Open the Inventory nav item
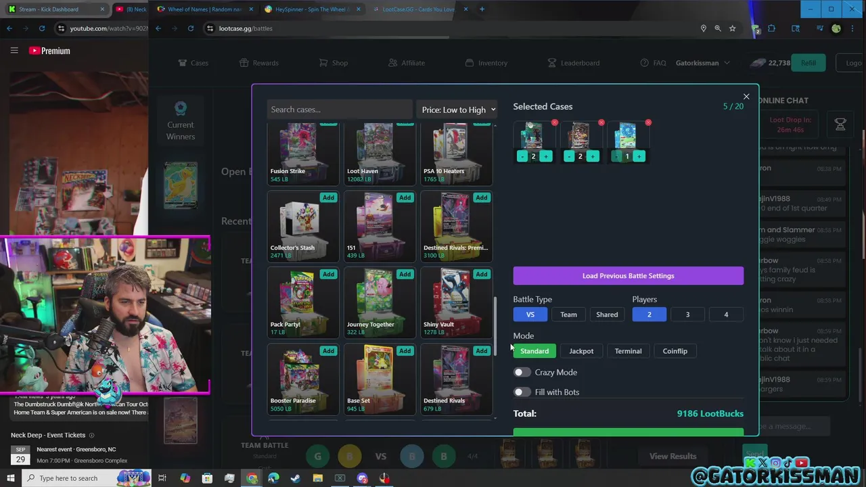Viewport: 866px width, 487px height. [x=486, y=63]
